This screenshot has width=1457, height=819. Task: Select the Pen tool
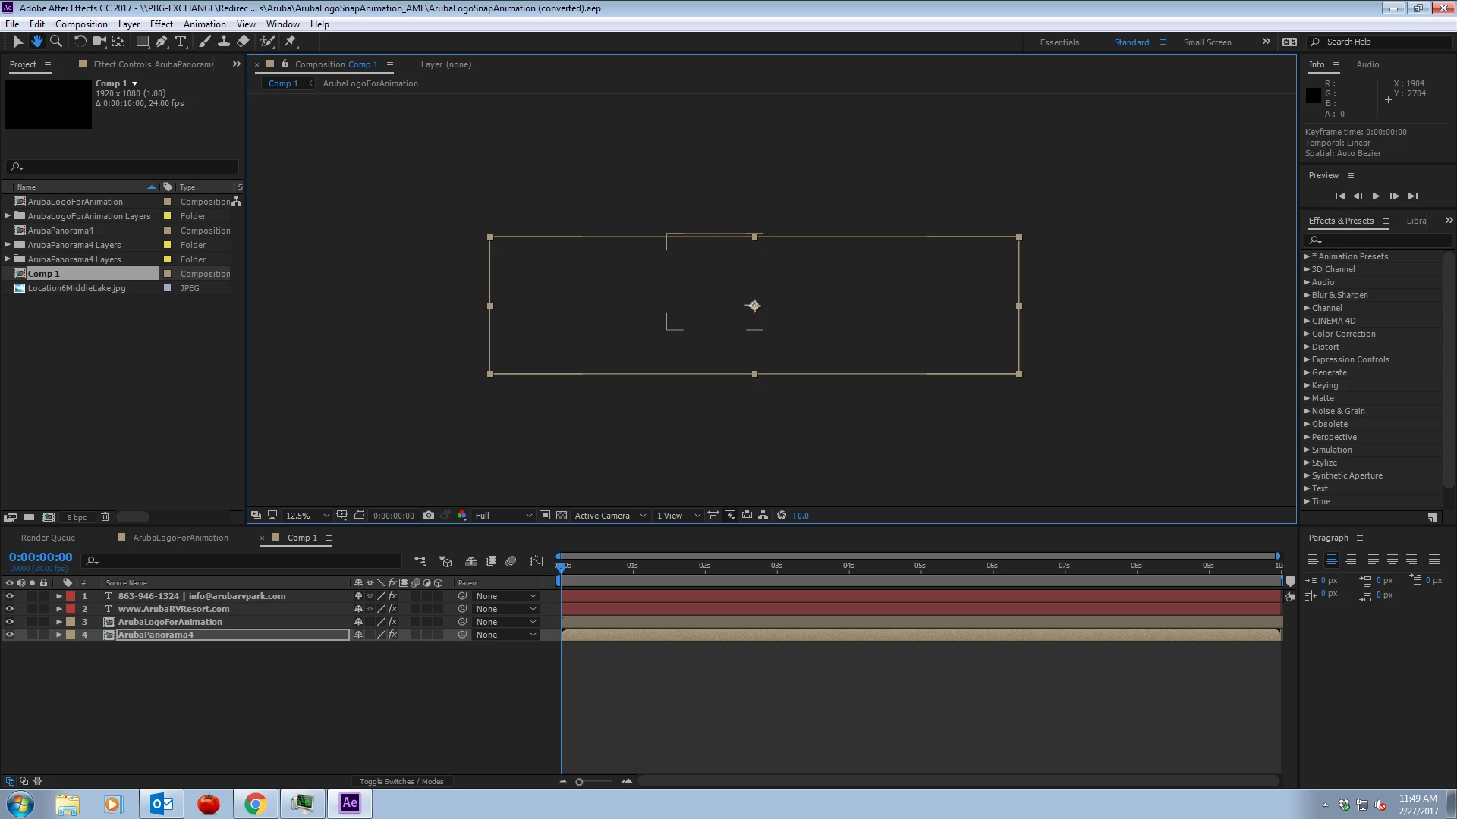162,42
